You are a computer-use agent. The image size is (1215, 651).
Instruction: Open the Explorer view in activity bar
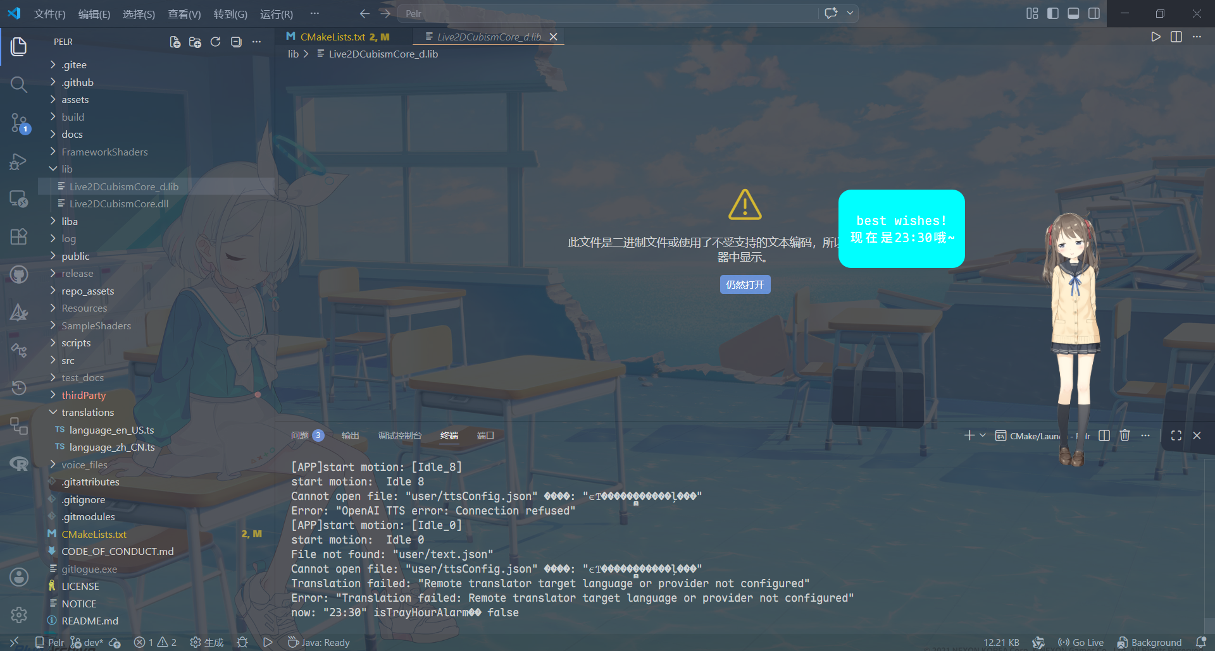[19, 46]
